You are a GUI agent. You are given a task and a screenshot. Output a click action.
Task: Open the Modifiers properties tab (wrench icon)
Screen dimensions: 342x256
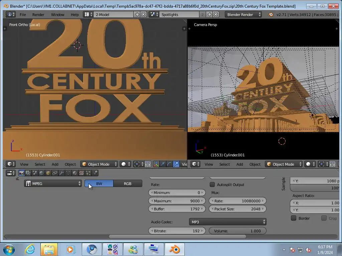point(61,173)
